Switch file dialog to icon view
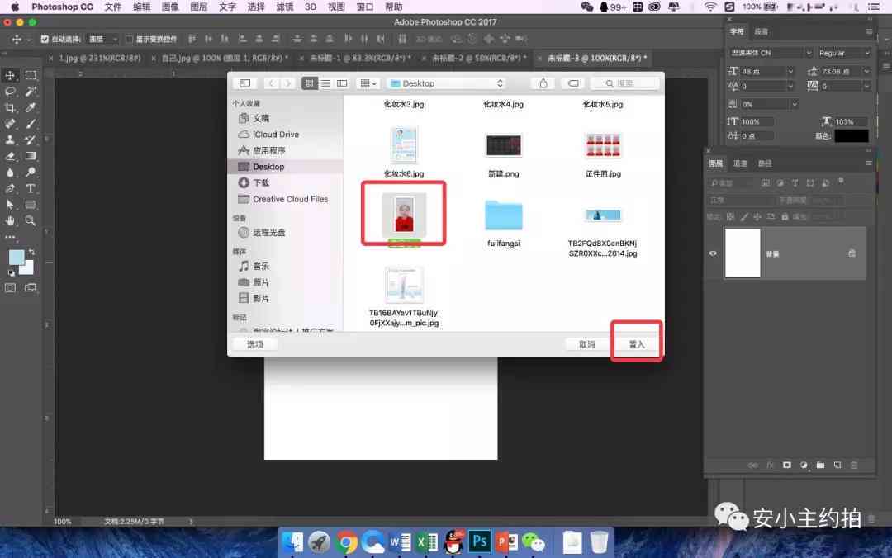Viewport: 892px width, 558px height. click(309, 83)
